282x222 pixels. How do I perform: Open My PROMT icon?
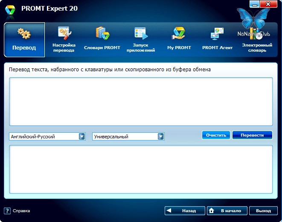tap(179, 33)
